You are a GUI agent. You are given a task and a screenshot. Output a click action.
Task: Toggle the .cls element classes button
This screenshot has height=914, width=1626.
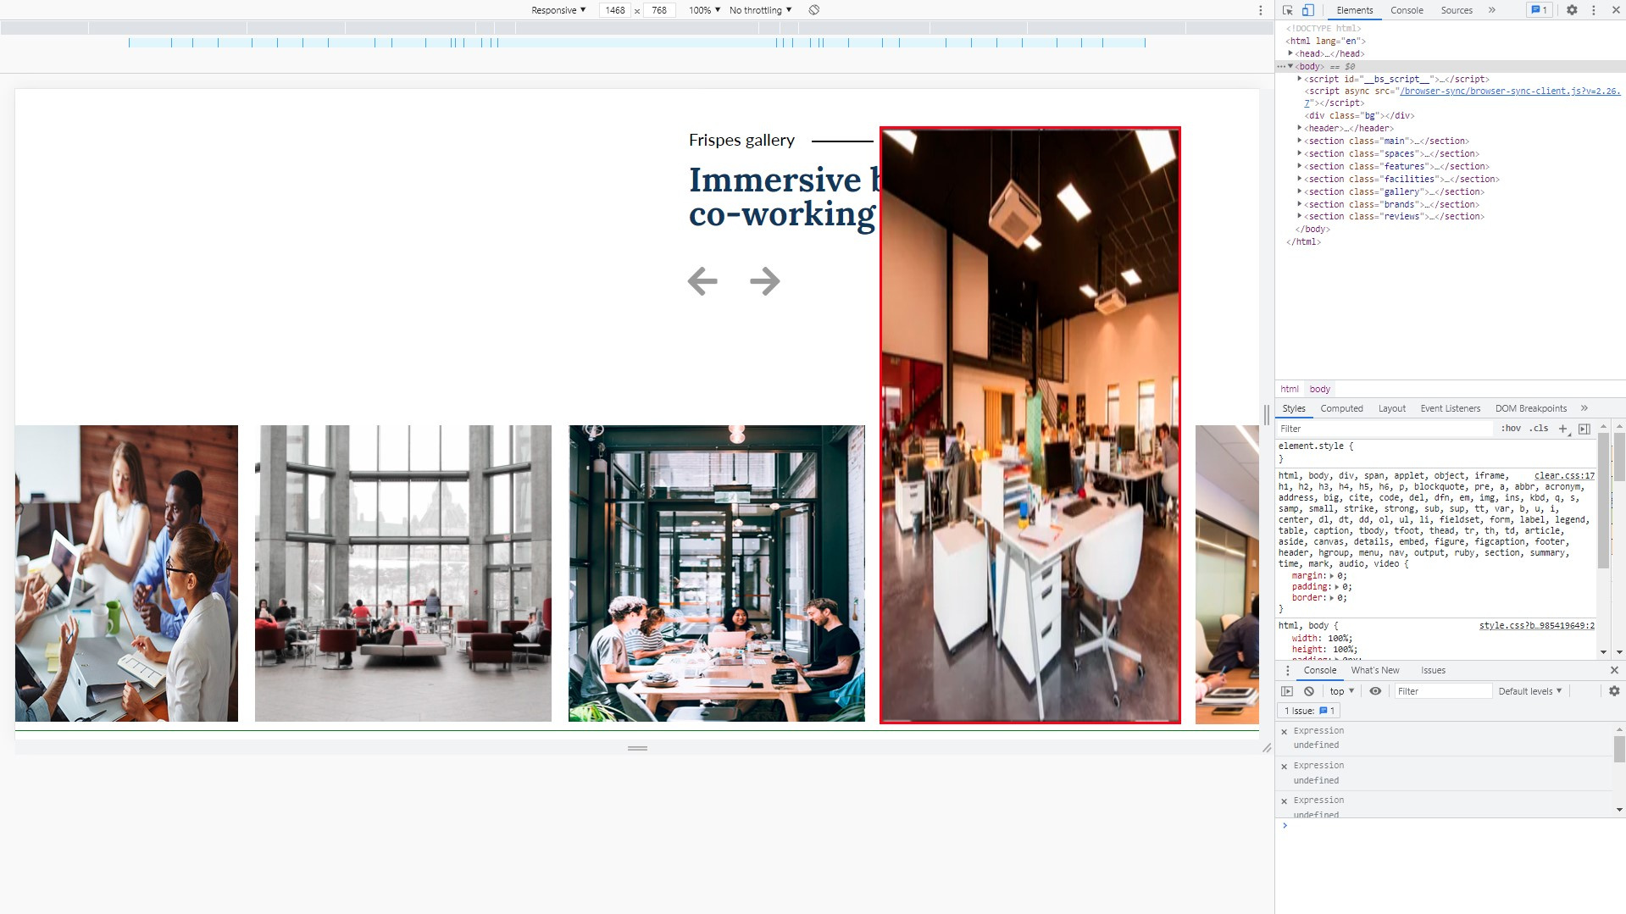click(1539, 429)
